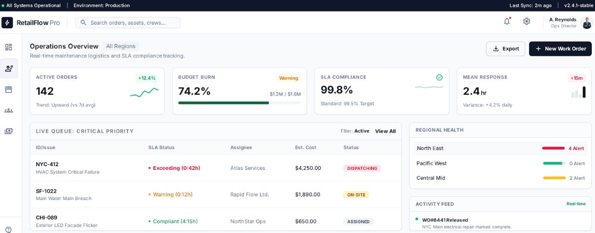Click the DISPATCHING status badge
The height and width of the screenshot is (233, 595).
coord(362,168)
